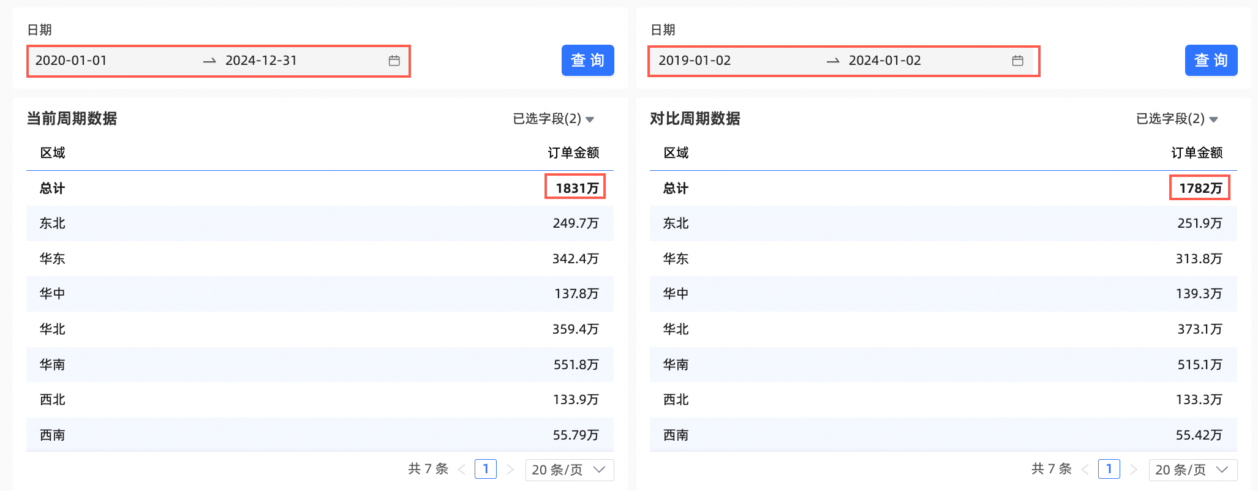
Task: Click end date field showing 2024-12-31
Action: [262, 61]
